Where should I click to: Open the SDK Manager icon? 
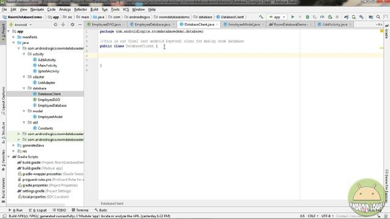(361, 17)
